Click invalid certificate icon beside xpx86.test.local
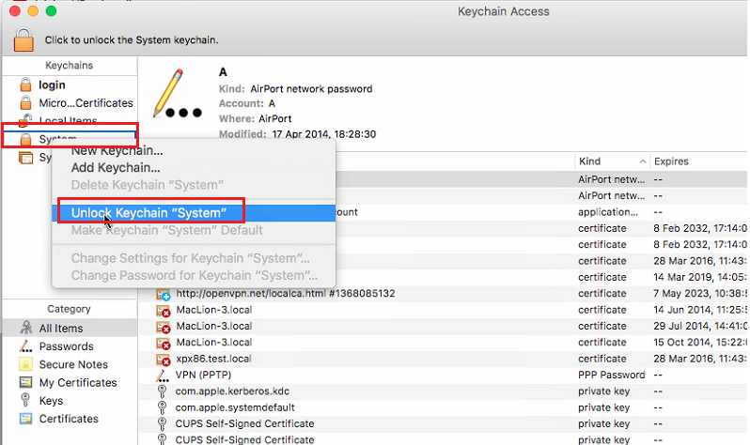The height and width of the screenshot is (445, 750). click(x=163, y=360)
